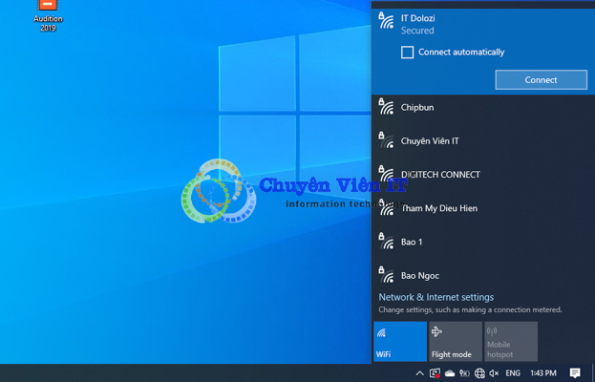595x382 pixels.
Task: Open Network & Internet settings link
Action: (436, 297)
